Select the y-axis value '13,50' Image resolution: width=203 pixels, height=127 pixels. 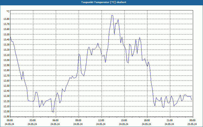pos(7,35)
